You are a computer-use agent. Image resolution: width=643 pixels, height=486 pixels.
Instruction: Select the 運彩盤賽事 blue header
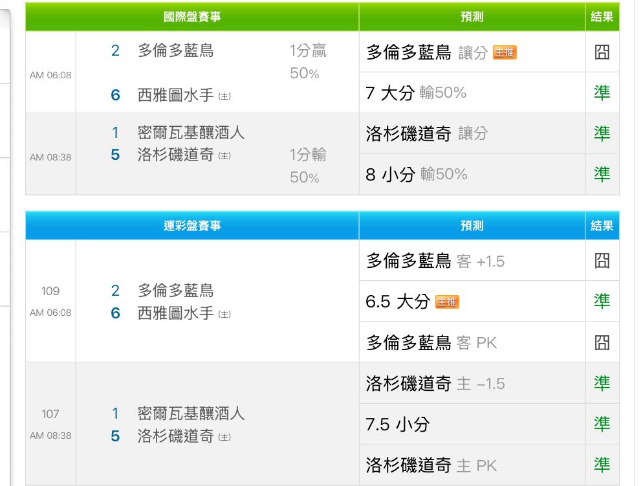(x=192, y=226)
